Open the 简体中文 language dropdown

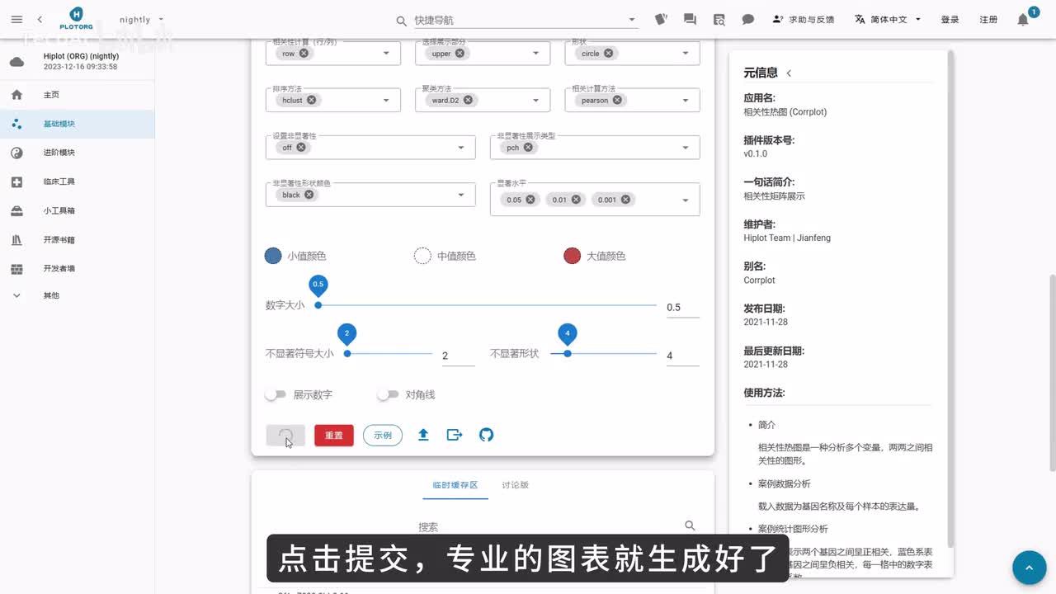pyautogui.click(x=887, y=19)
